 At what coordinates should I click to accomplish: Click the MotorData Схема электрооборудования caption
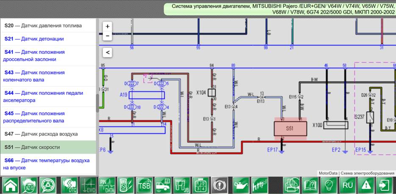point(356,173)
